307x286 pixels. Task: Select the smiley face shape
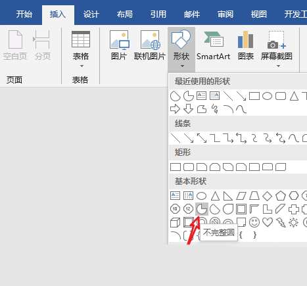254,222
